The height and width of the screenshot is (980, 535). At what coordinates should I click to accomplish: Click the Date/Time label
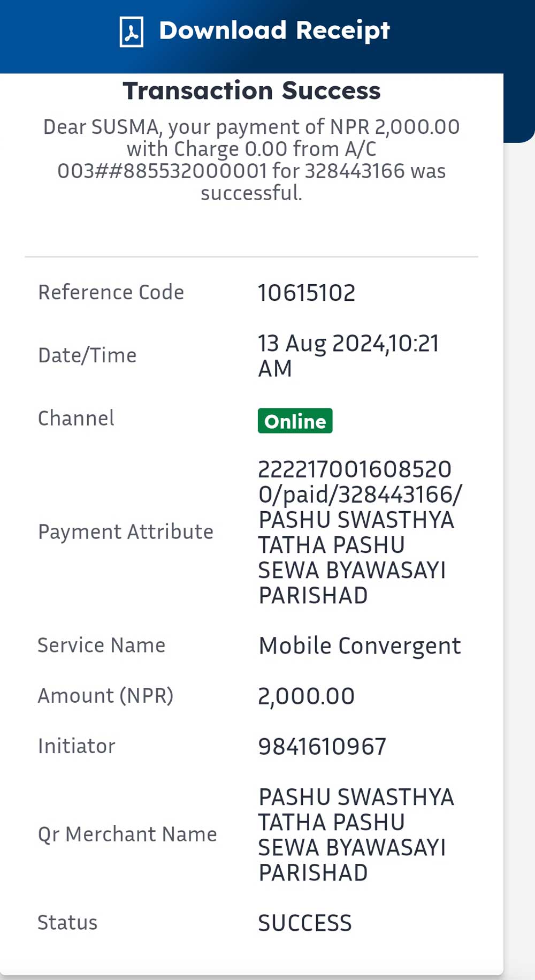tap(87, 355)
